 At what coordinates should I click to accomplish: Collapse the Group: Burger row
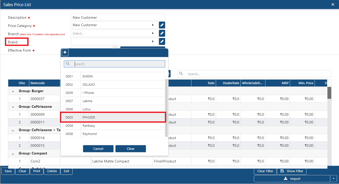[13, 91]
